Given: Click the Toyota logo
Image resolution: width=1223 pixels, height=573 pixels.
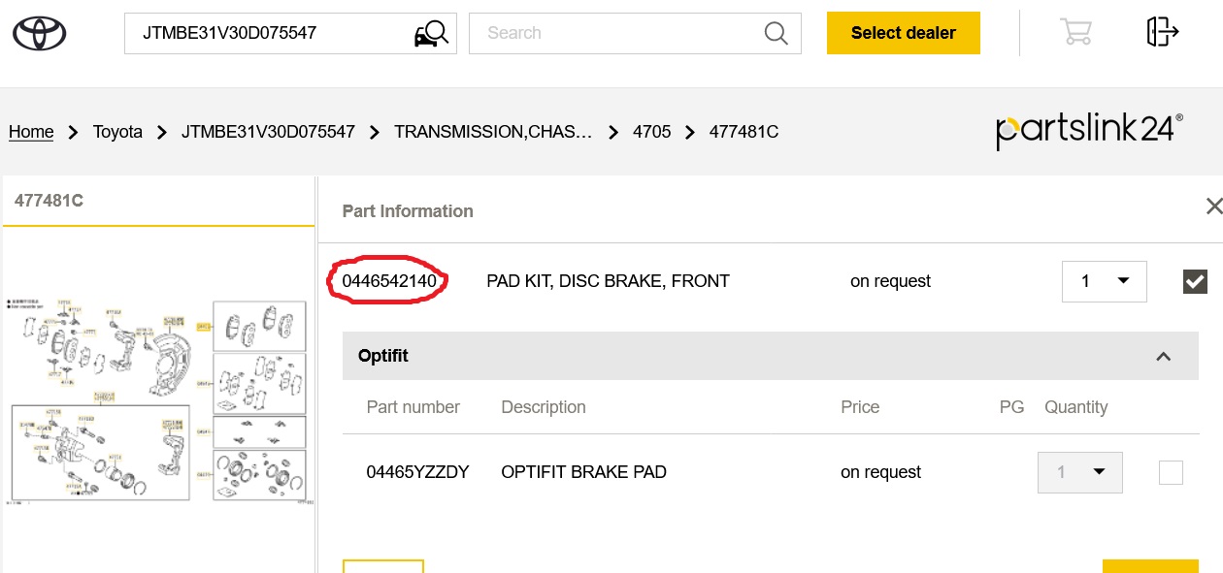Looking at the screenshot, I should pos(39,32).
